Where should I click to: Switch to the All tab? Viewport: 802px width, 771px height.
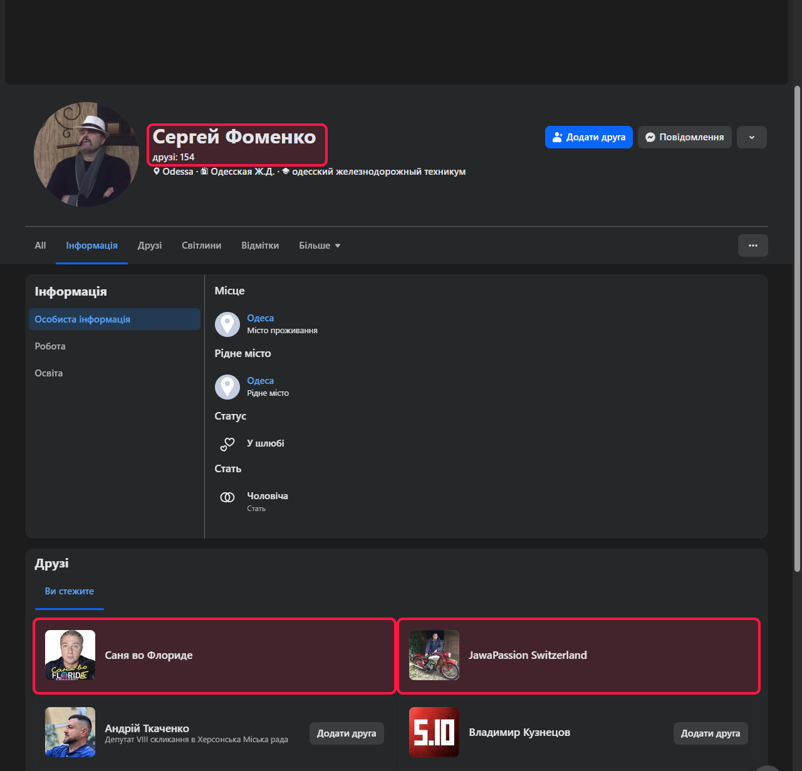[x=40, y=246]
